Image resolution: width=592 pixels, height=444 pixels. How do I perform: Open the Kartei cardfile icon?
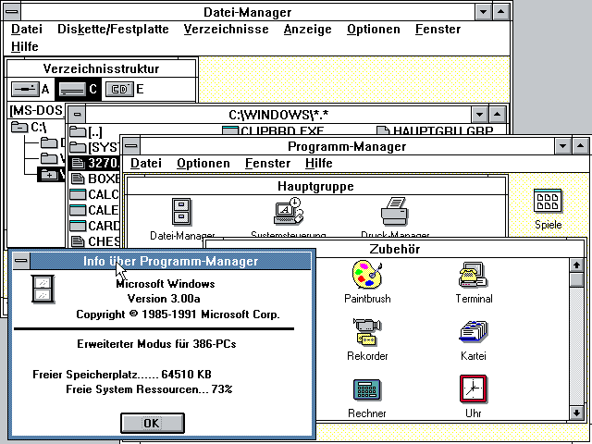pos(474,333)
